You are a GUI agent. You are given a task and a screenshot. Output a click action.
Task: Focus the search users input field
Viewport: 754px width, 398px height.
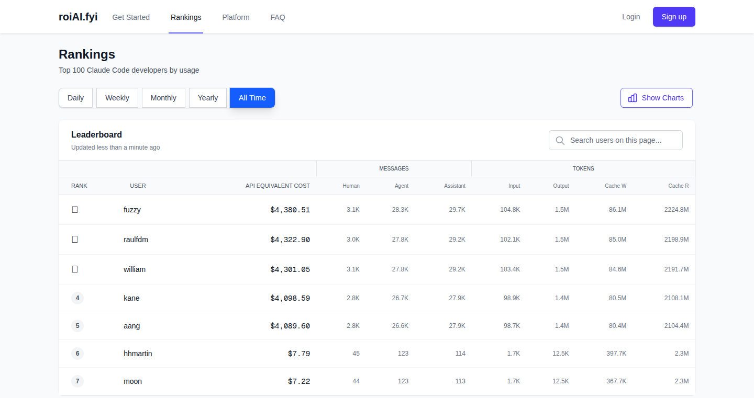click(616, 140)
